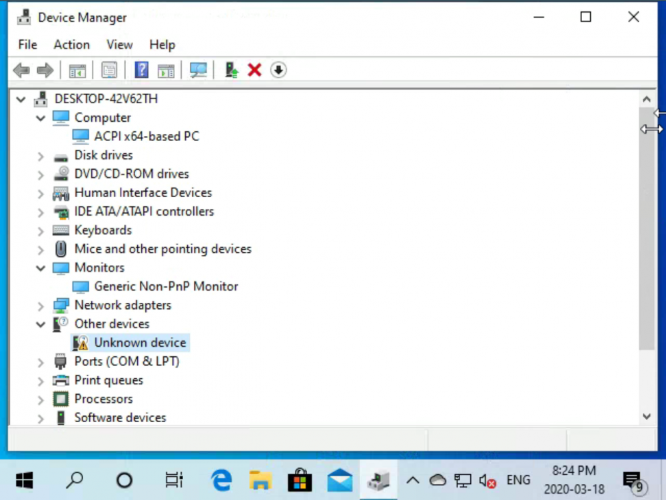The height and width of the screenshot is (500, 666).
Task: Click the Processors chip icon
Action: point(61,399)
